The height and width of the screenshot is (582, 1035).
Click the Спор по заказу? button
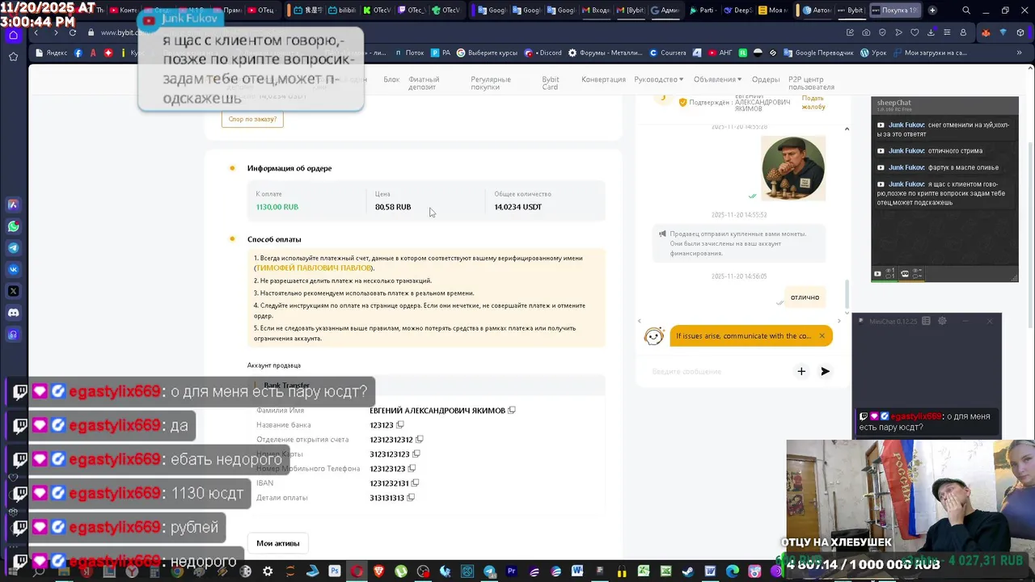[252, 119]
